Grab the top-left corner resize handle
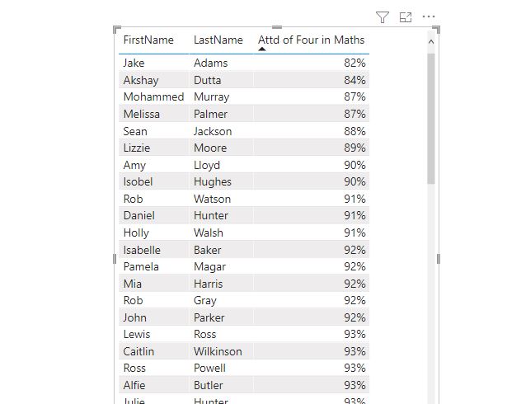Screen dimensions: 507x404 117,30
